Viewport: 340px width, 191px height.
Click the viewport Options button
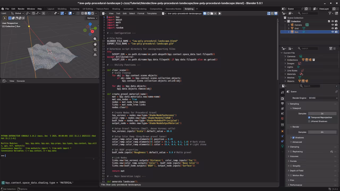(x=92, y=18)
